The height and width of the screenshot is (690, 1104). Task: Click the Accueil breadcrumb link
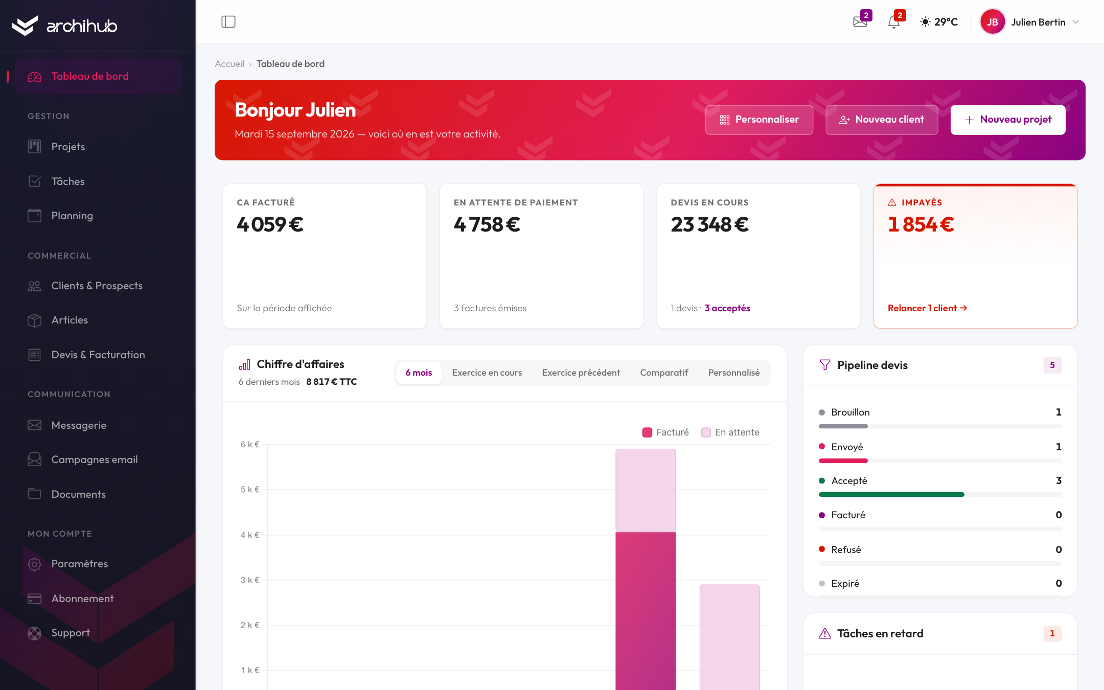(x=229, y=64)
